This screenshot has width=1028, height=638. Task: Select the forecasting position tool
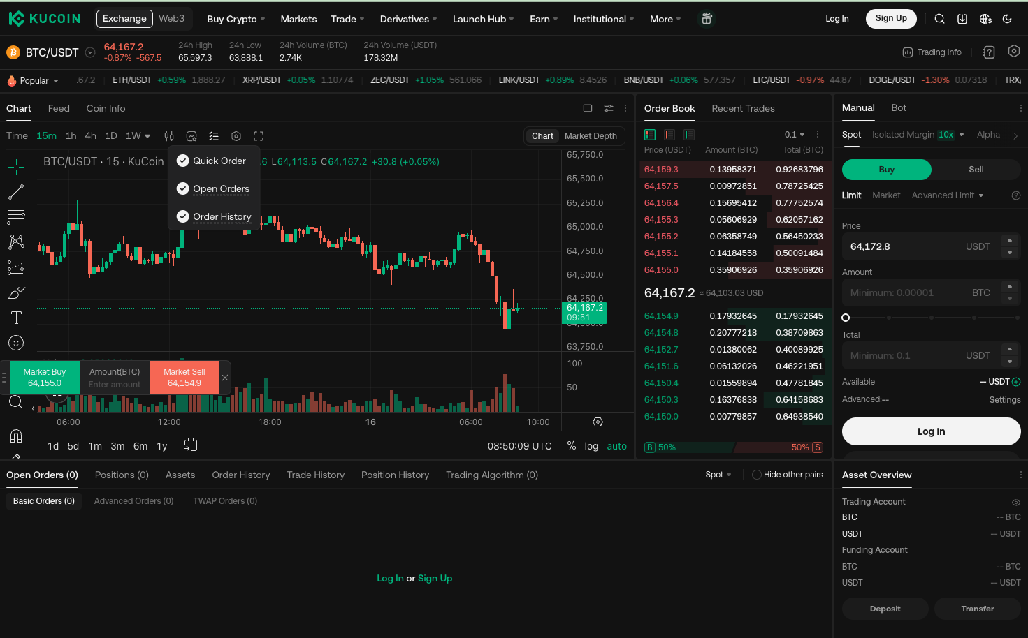coord(16,267)
